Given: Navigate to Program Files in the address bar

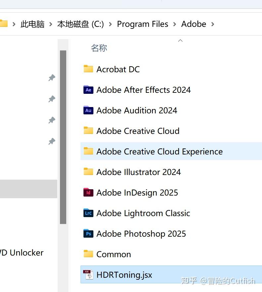Looking at the screenshot, I should [x=142, y=24].
